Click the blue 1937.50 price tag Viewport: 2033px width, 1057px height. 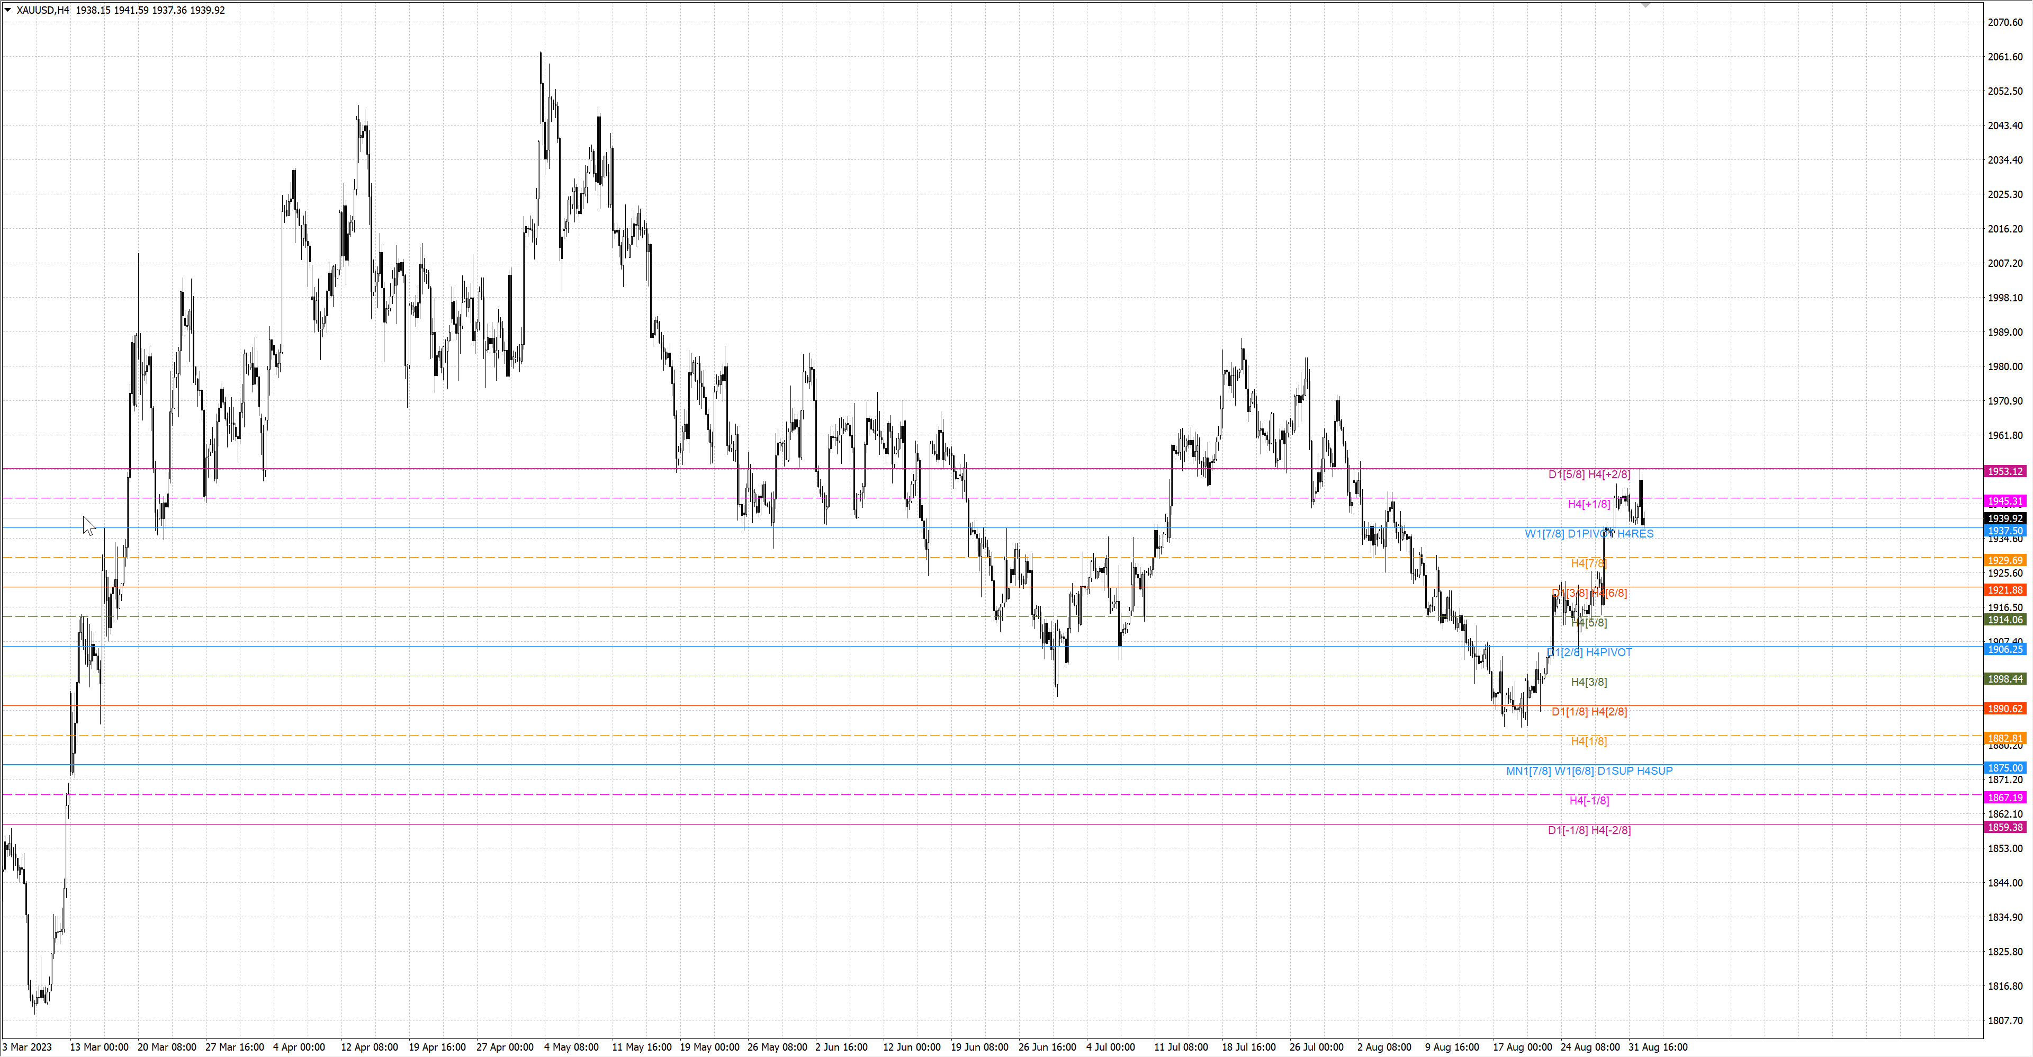tap(2004, 531)
